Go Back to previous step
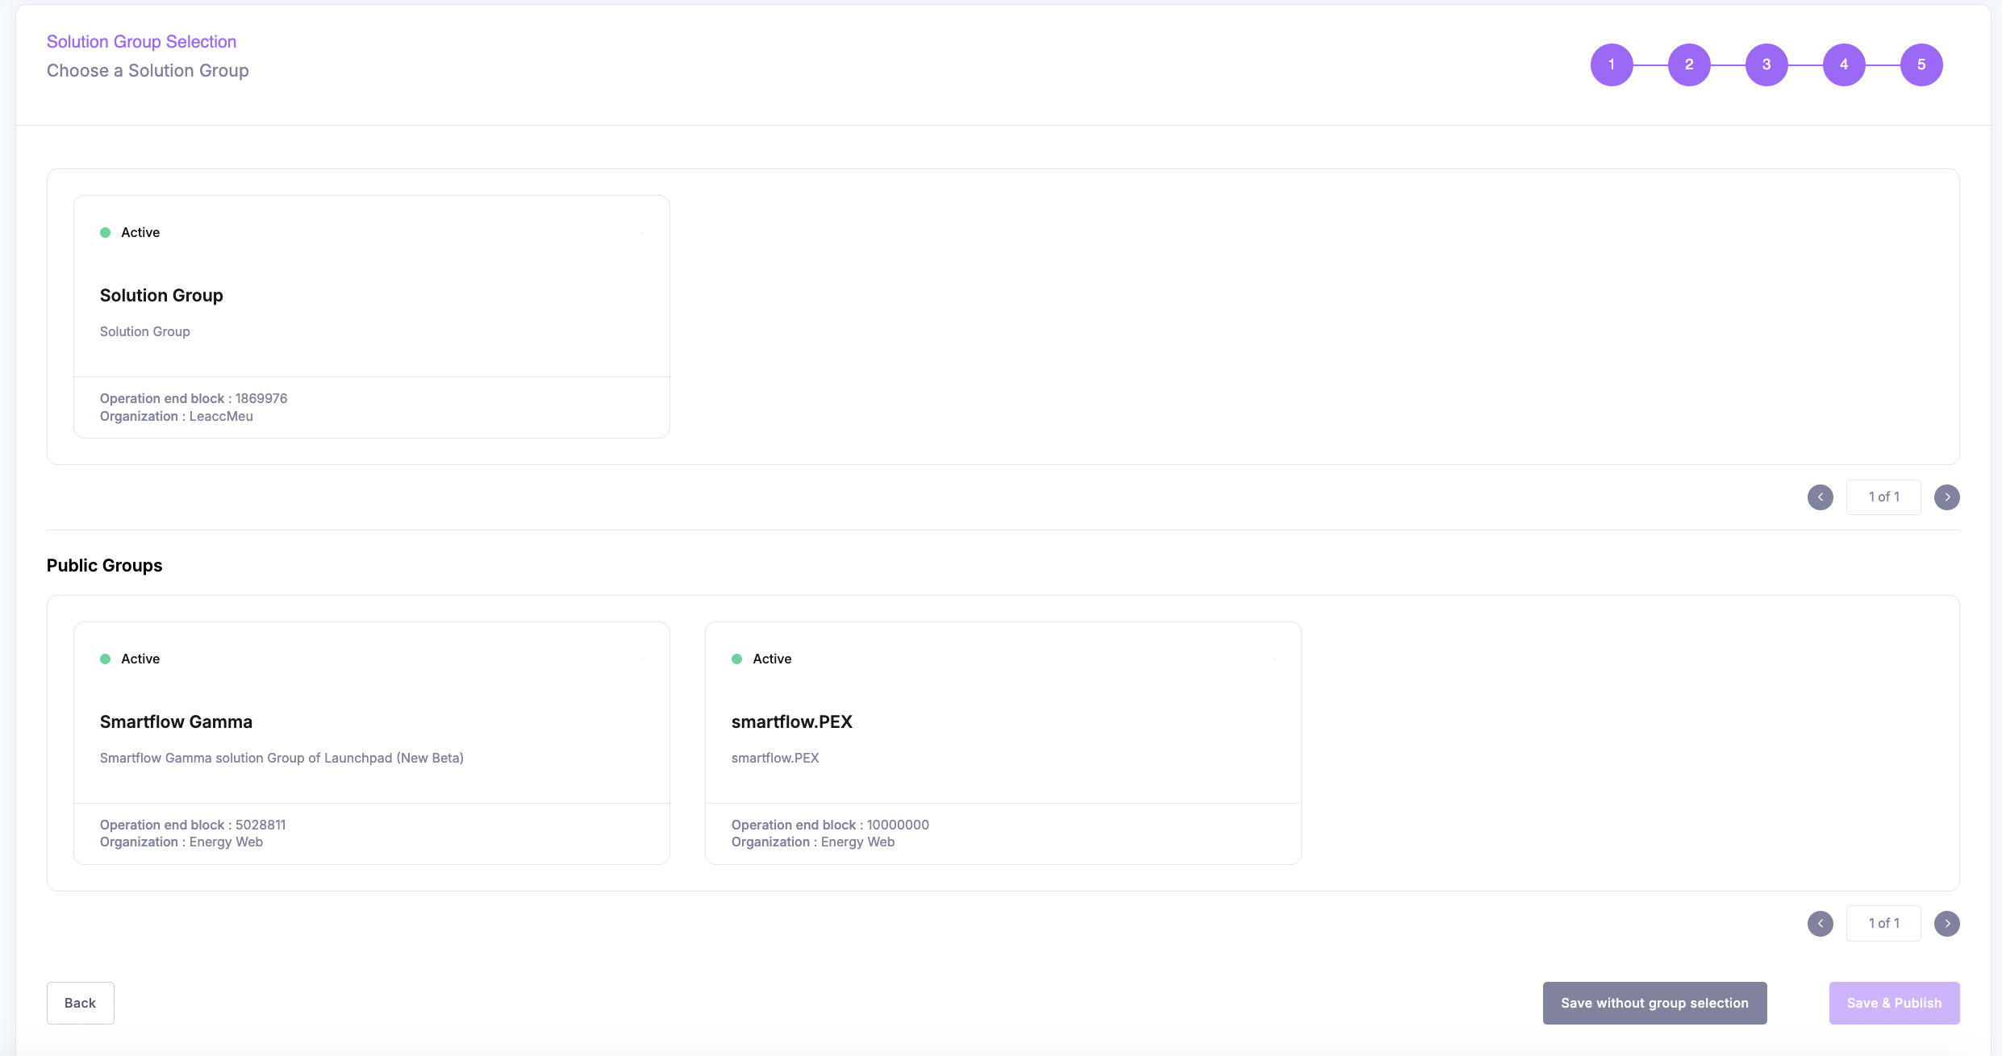Image resolution: width=2002 pixels, height=1056 pixels. click(80, 1003)
